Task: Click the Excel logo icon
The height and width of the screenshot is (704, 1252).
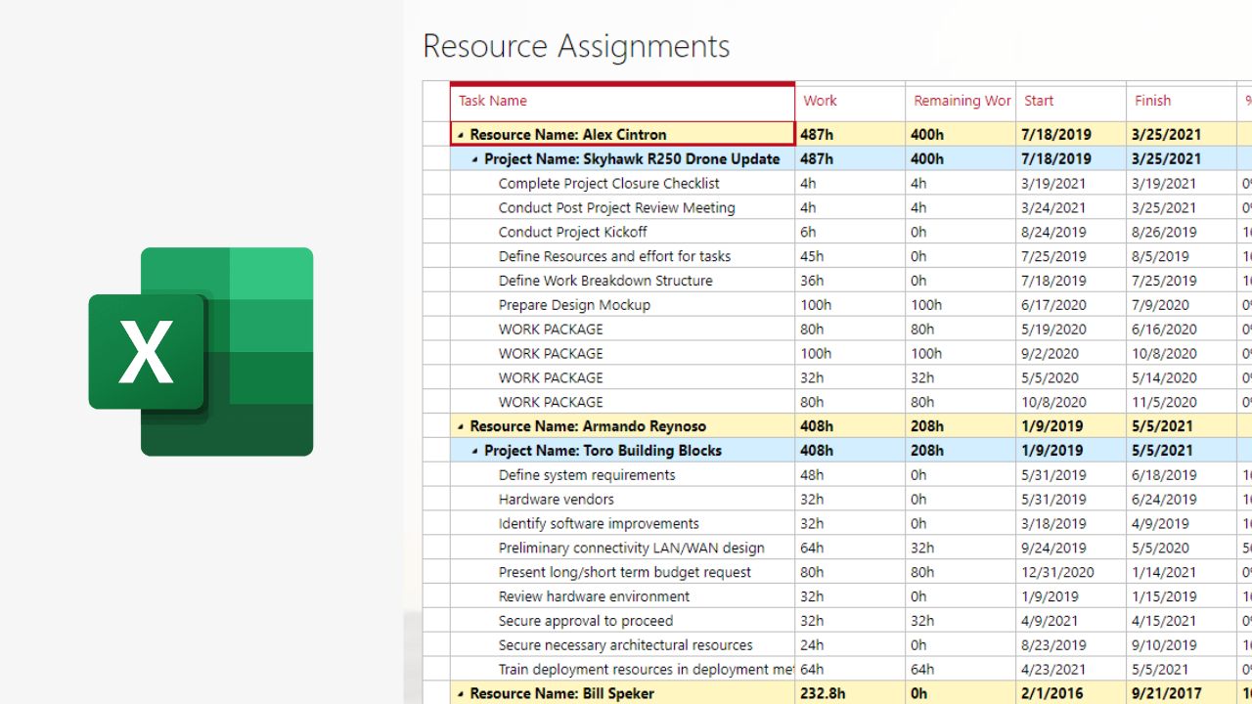Action: 201,352
